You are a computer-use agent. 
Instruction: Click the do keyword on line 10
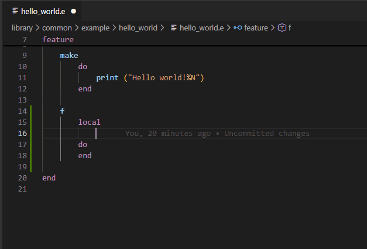pos(83,67)
